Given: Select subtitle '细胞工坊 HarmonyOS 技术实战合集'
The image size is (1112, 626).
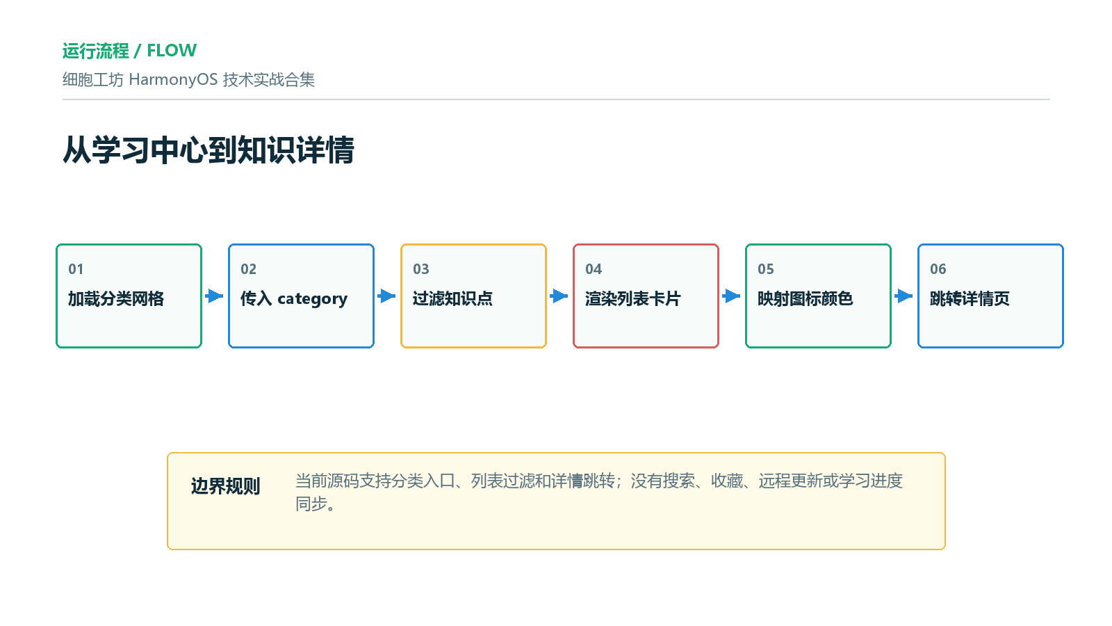Looking at the screenshot, I should coord(188,80).
